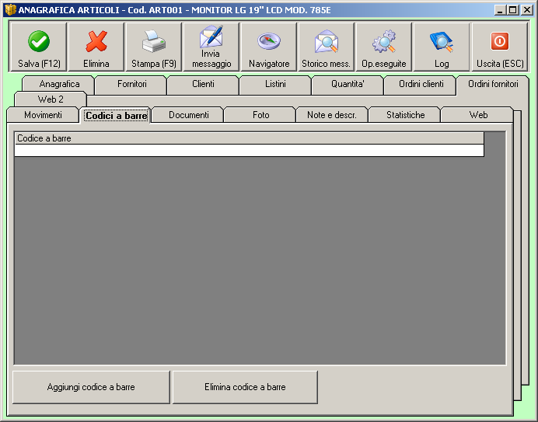The height and width of the screenshot is (422, 538).
Task: Click the Uscita (ESC) red power icon
Action: tap(500, 41)
